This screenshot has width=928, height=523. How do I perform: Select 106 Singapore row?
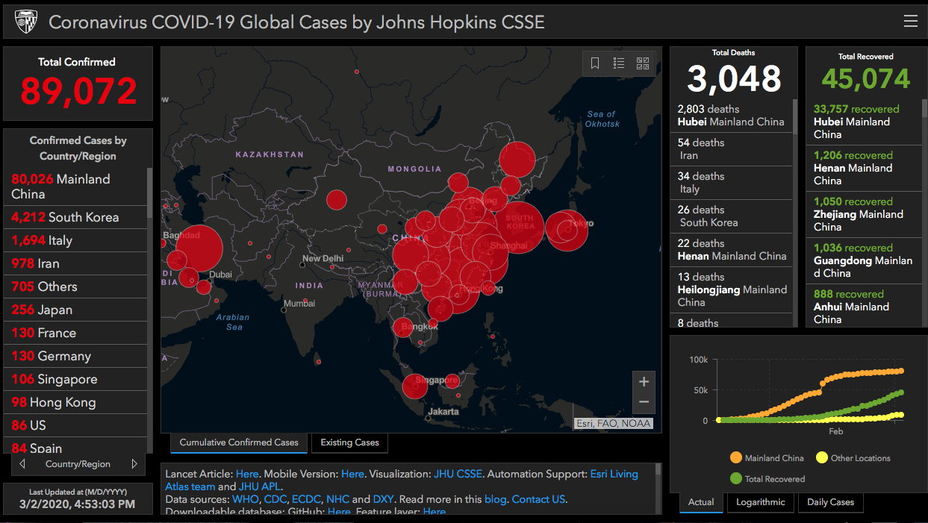(x=75, y=379)
